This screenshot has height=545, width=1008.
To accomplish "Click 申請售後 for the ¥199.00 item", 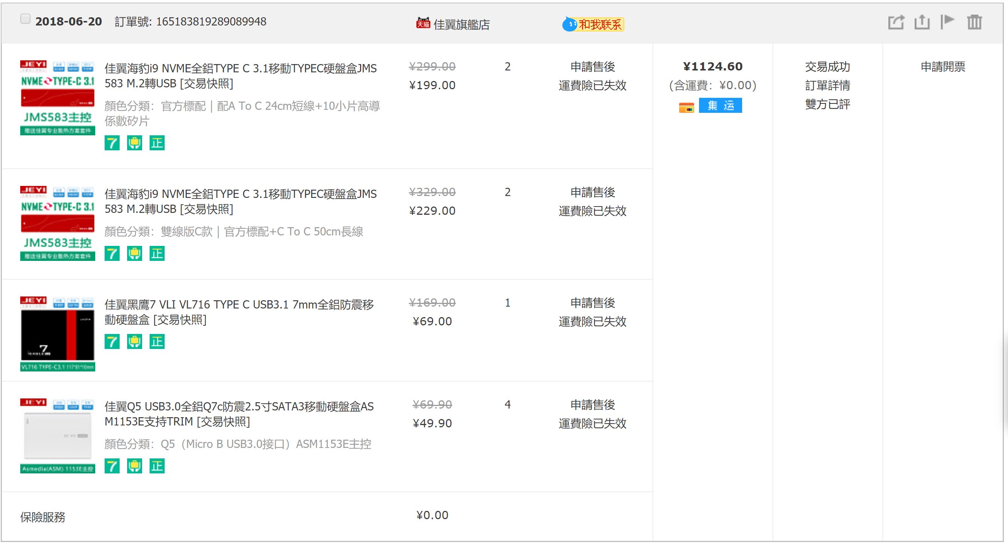I will [592, 67].
